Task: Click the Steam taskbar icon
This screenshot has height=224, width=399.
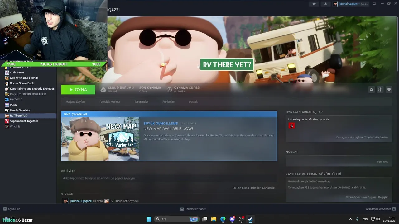Action: tap(250, 219)
